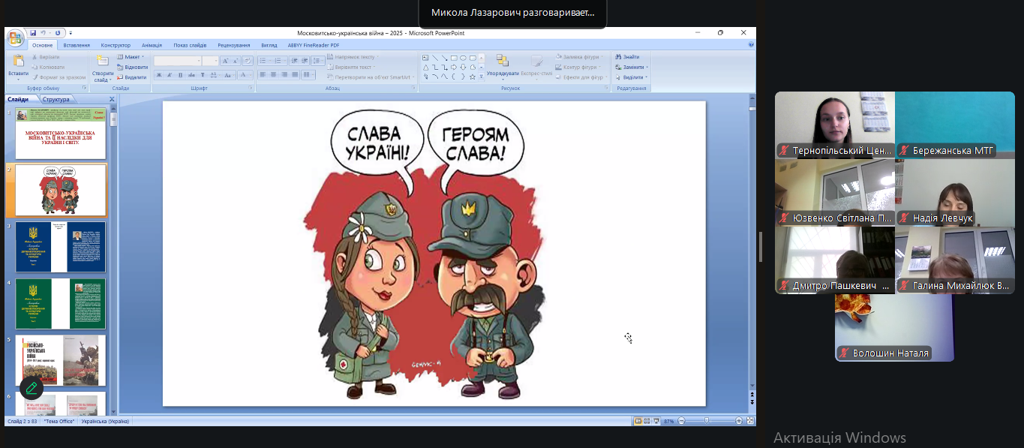Open the Макет layout dropdown
The height and width of the screenshot is (448, 1024).
(132, 57)
